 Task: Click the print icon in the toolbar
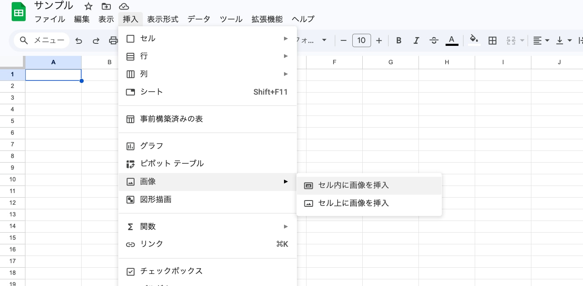click(x=113, y=40)
